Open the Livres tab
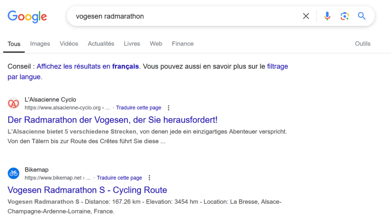Screen dimensions: 391x218 tap(132, 44)
